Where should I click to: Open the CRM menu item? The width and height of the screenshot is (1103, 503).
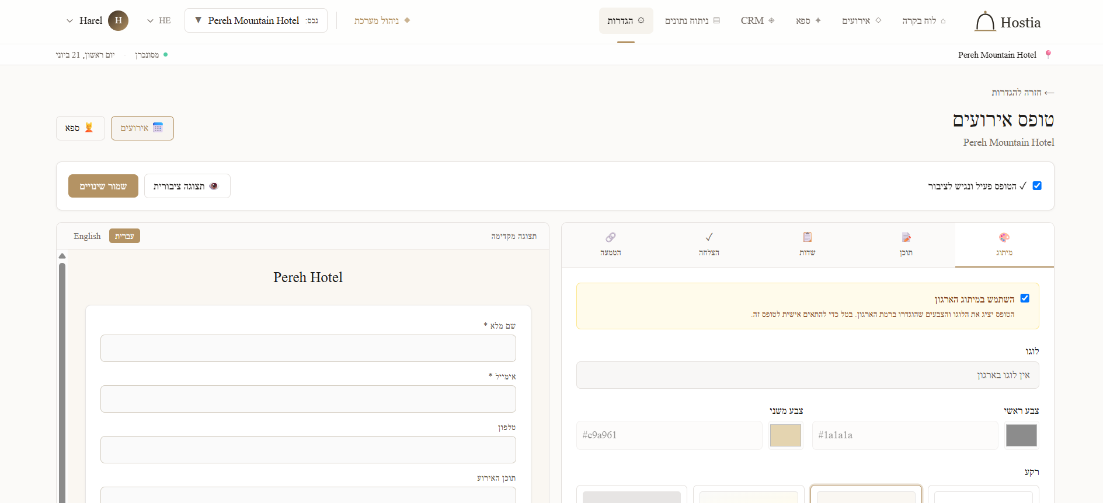pos(758,20)
